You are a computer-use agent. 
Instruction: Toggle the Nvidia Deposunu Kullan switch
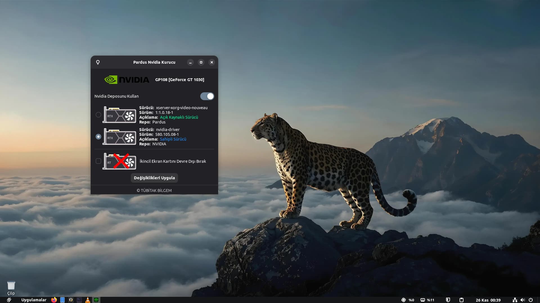click(x=207, y=96)
